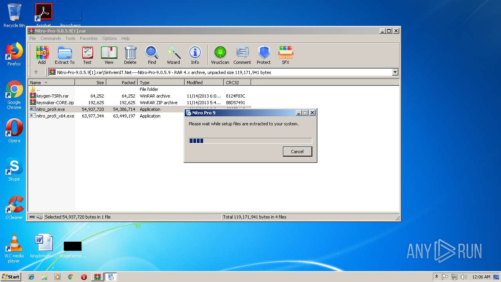Viewport: 501px width, 282px height.
Task: Open CCleaner desktop shortcut
Action: (14, 208)
